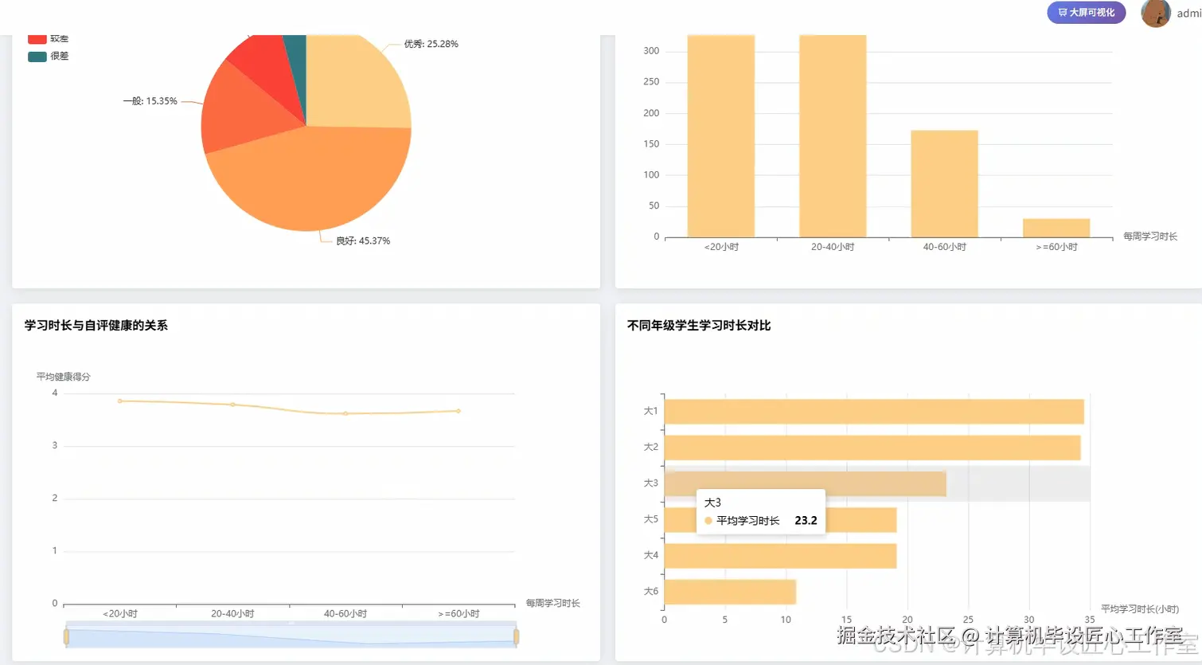Click the 大4 horizontal bar

tap(780, 556)
